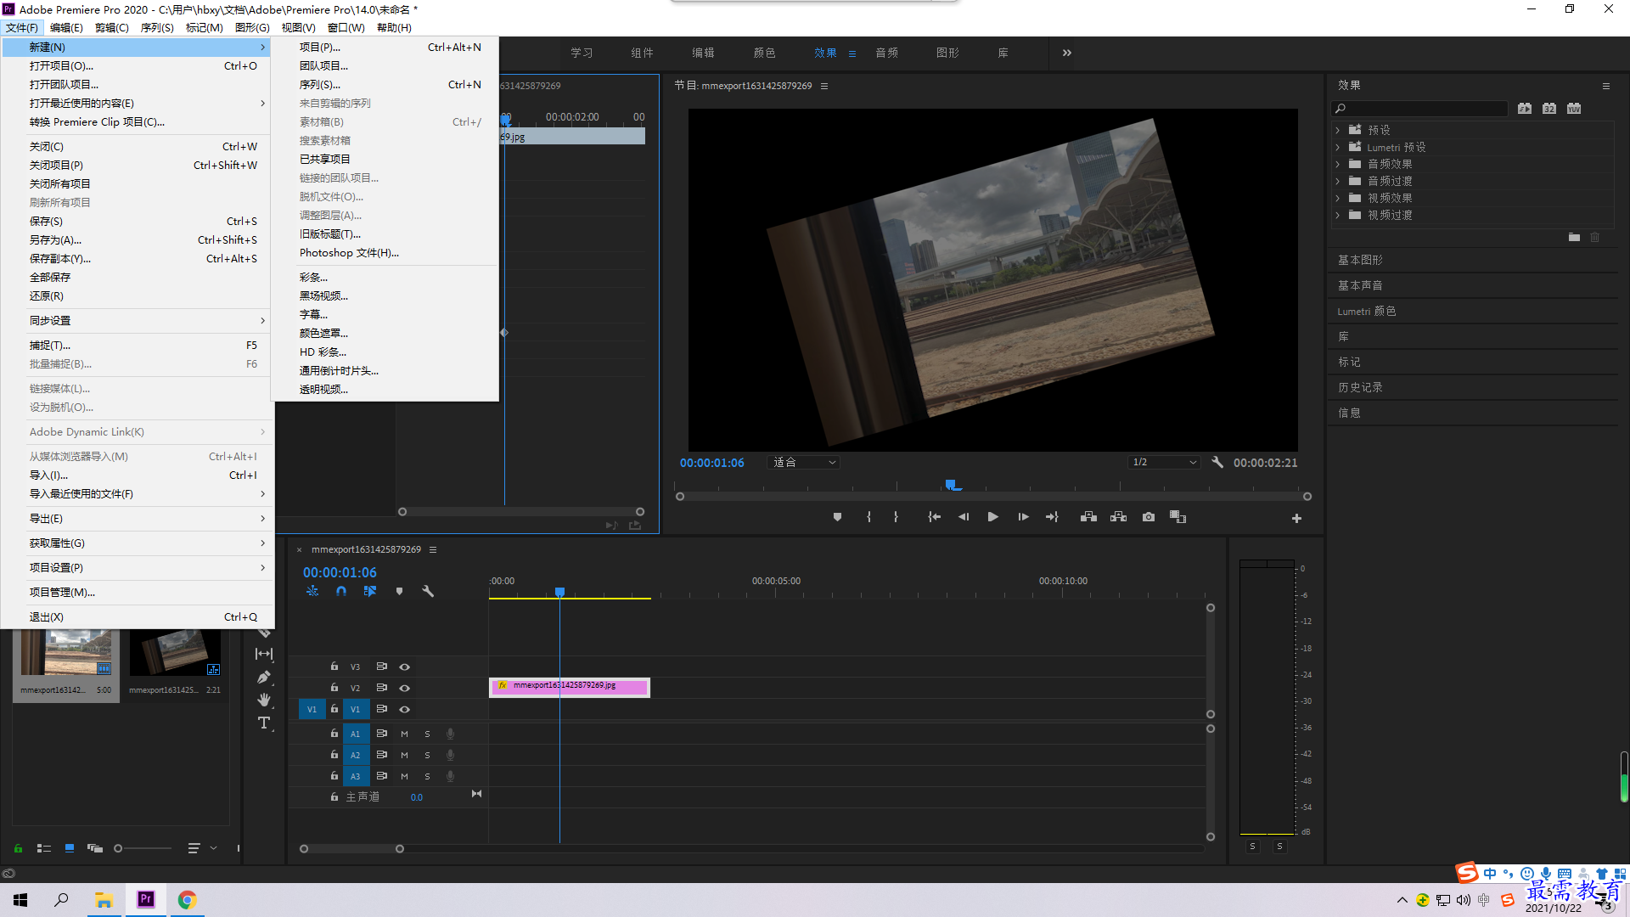Go to In point in program monitor
This screenshot has width=1630, height=917.
pos(934,517)
